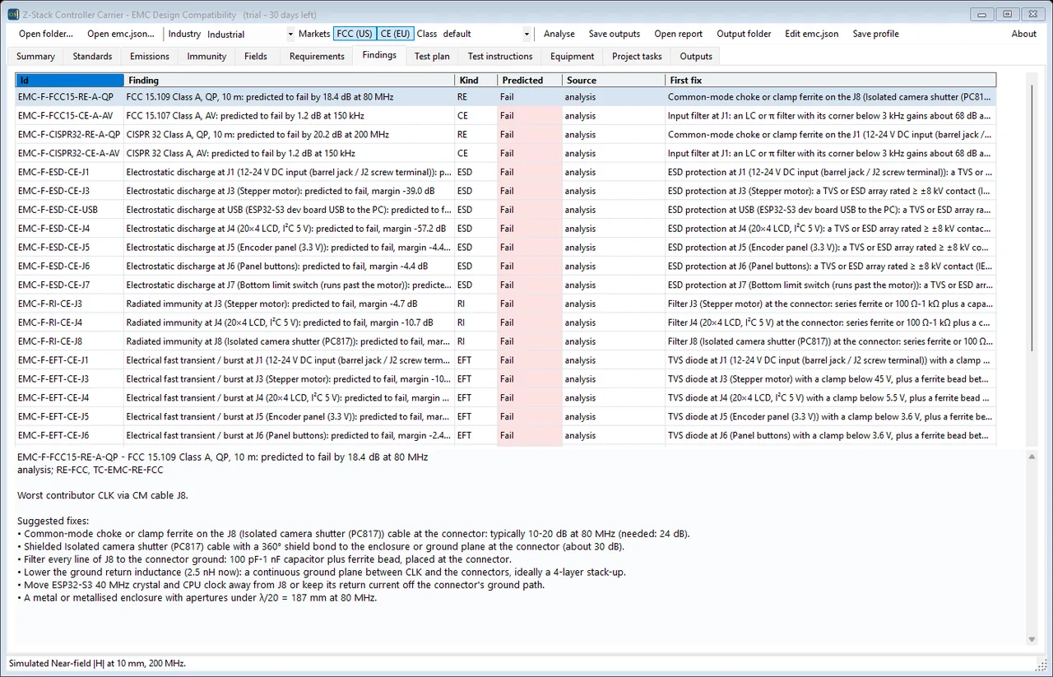This screenshot has width=1053, height=677.
Task: Run Analyse from the toolbar
Action: (559, 34)
